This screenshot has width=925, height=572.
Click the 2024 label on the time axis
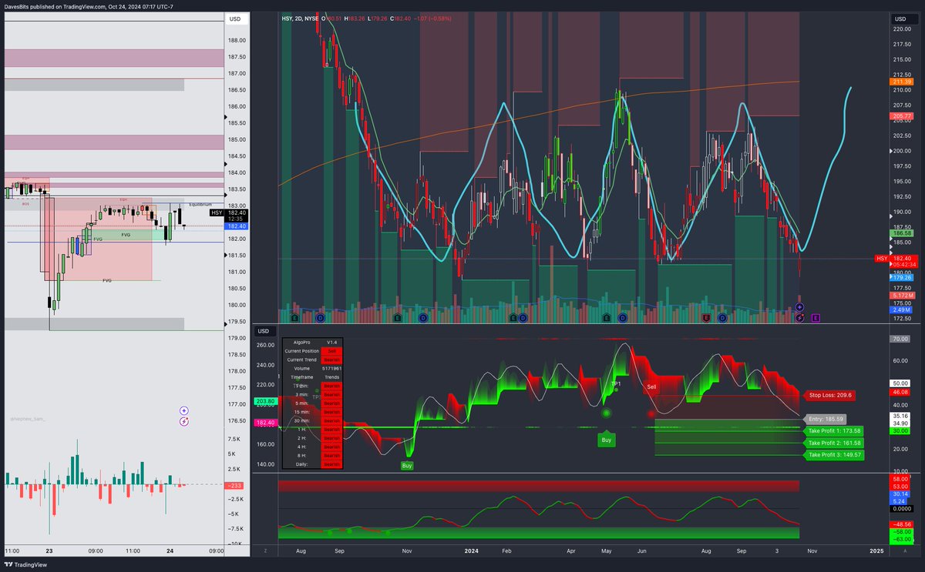tap(472, 551)
